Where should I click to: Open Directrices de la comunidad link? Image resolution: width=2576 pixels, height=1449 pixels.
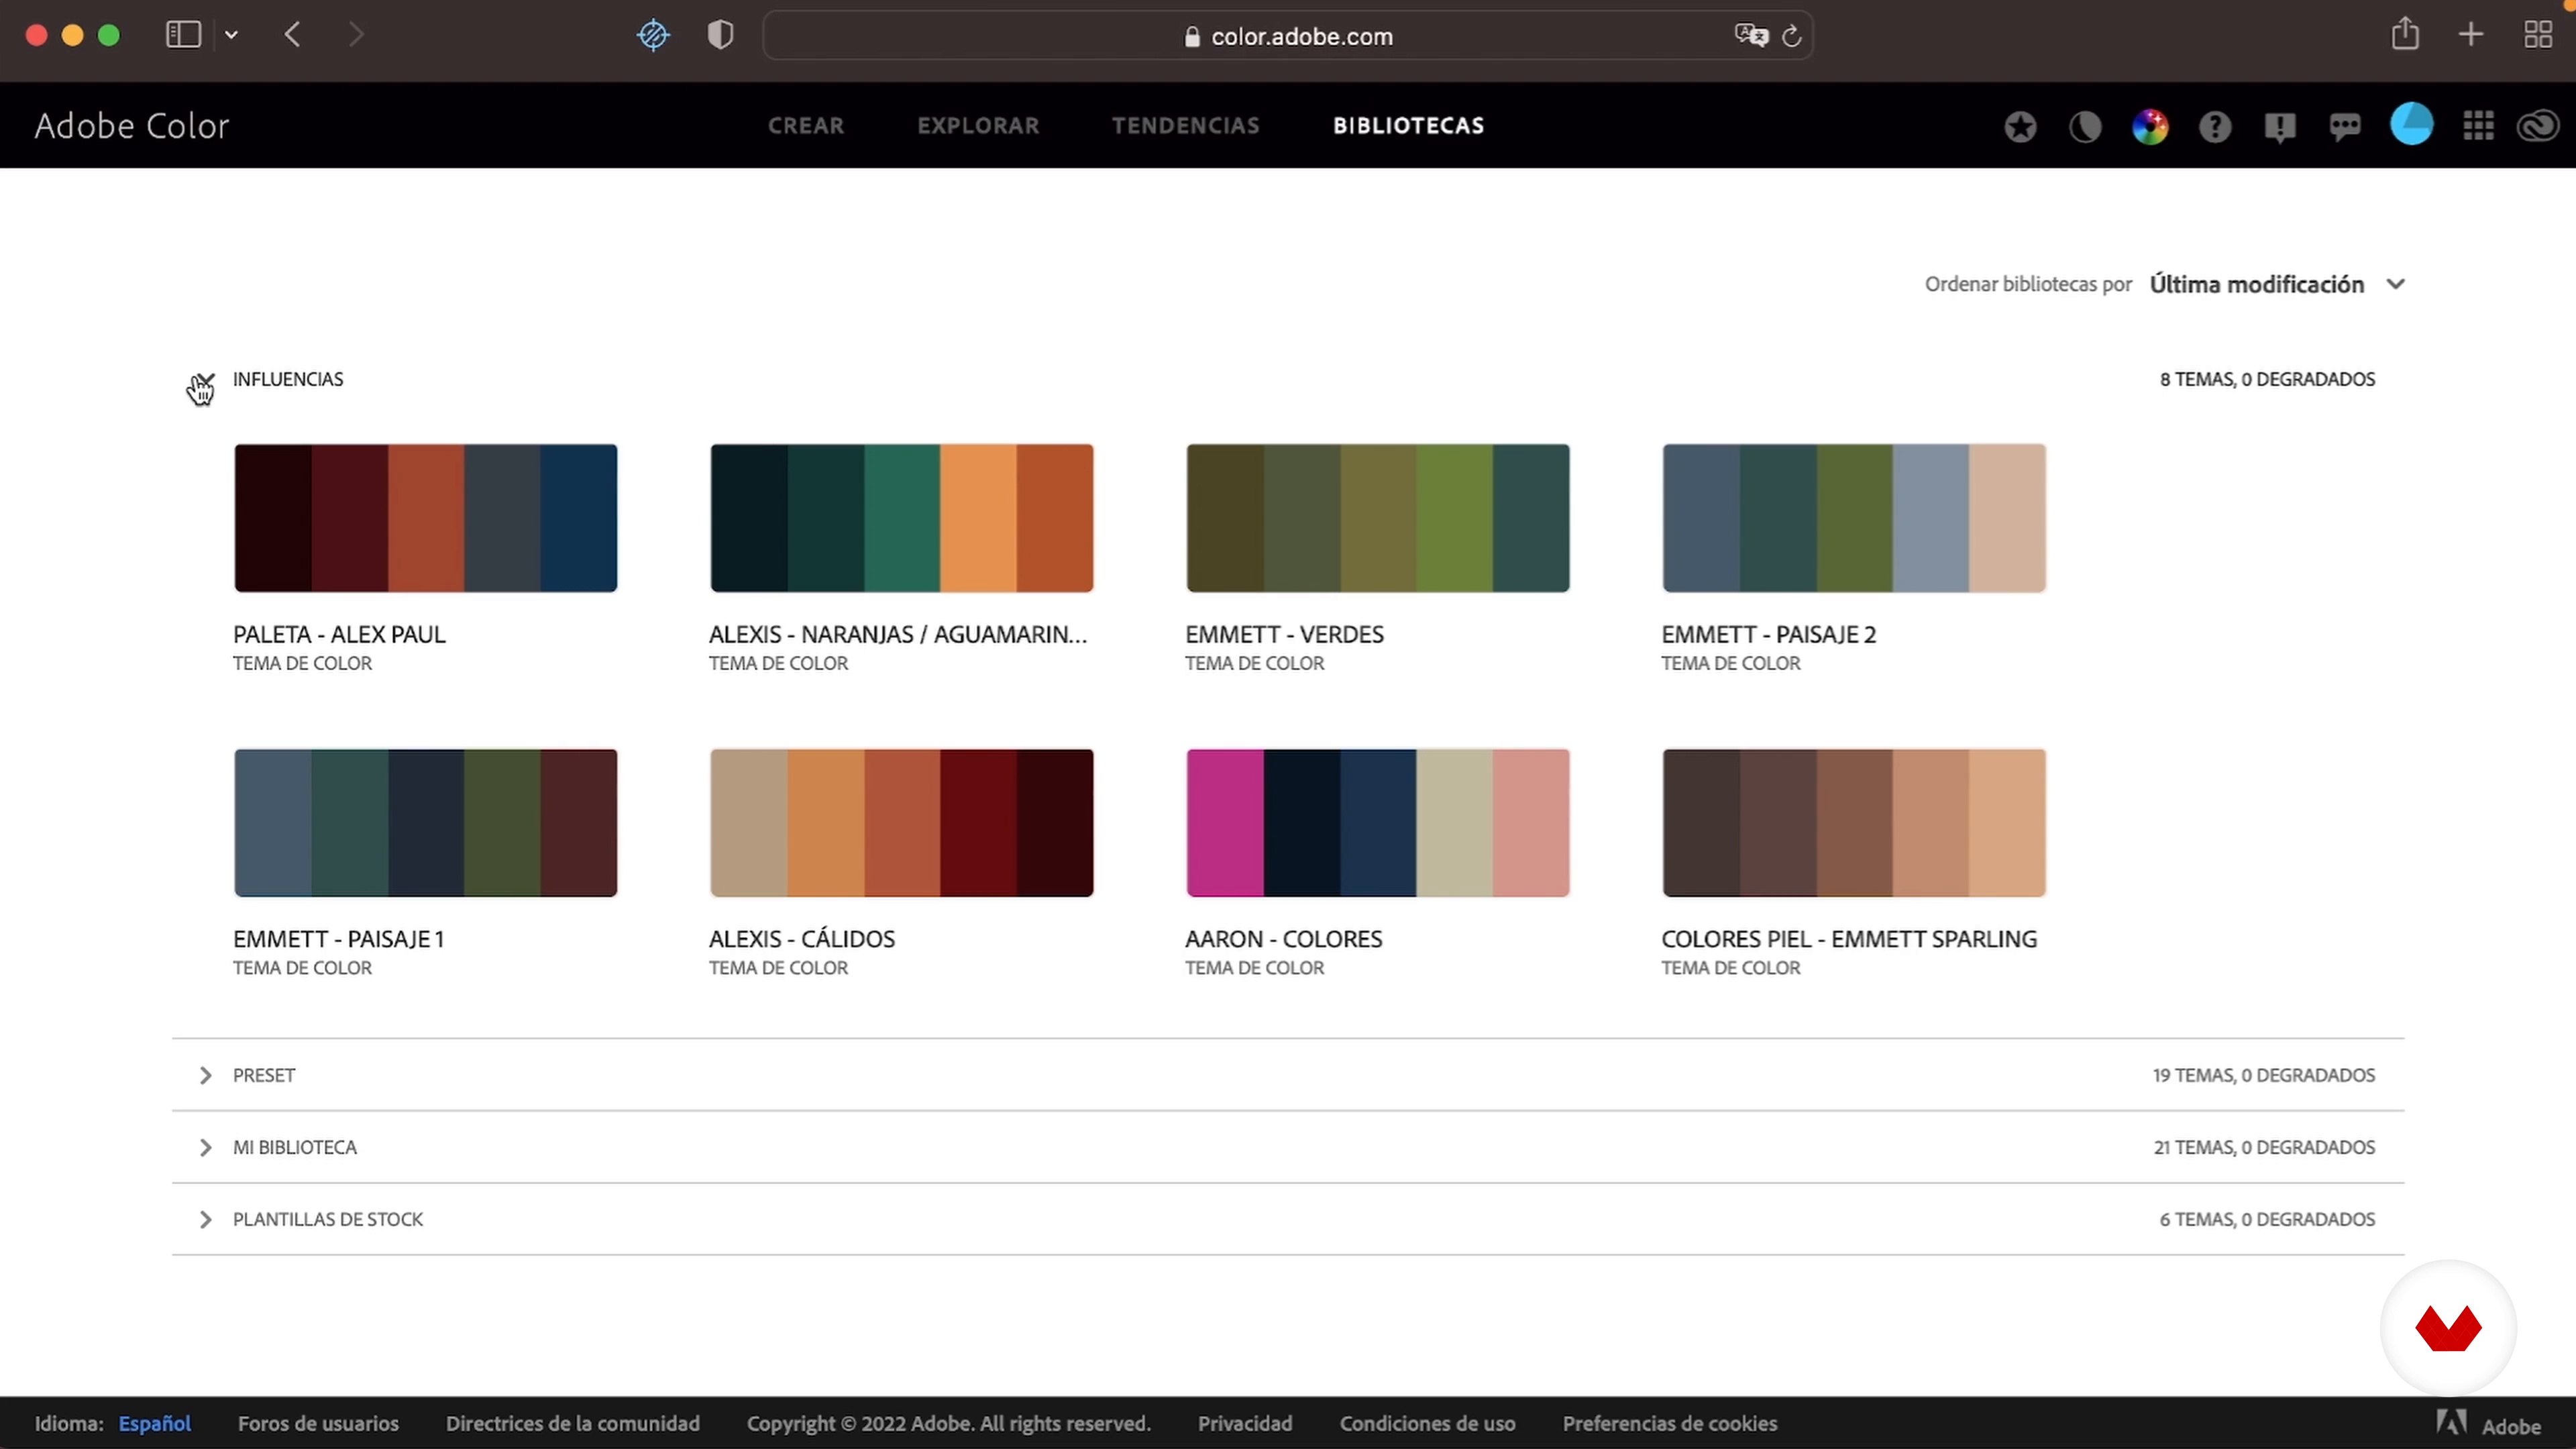(x=573, y=1423)
